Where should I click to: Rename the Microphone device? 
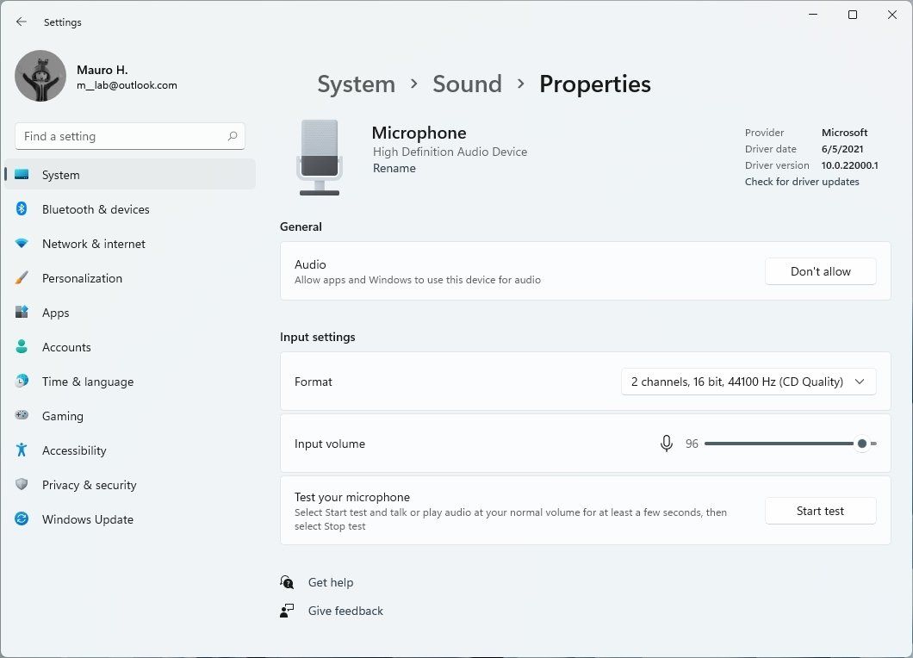pyautogui.click(x=394, y=169)
